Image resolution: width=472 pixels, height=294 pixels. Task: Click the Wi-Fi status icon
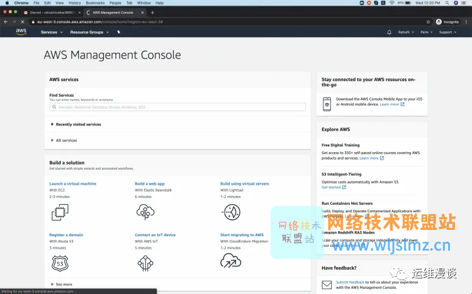[x=391, y=3]
